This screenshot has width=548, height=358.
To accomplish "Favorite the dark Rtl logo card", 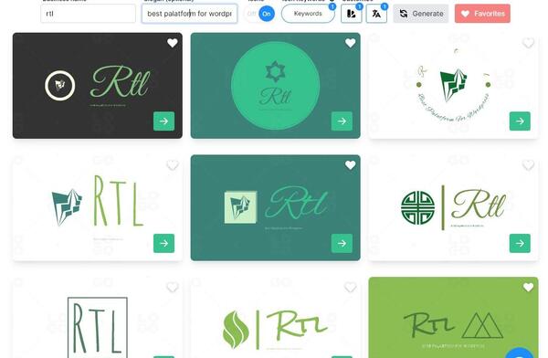I will coord(173,43).
